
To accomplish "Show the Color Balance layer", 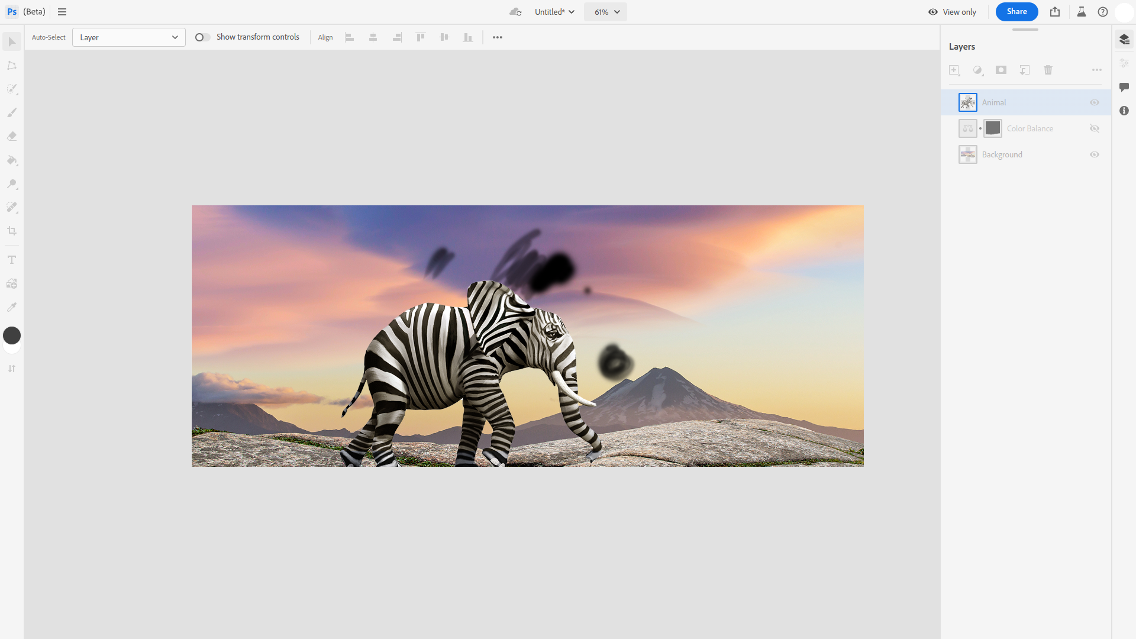I will pos(1094,128).
